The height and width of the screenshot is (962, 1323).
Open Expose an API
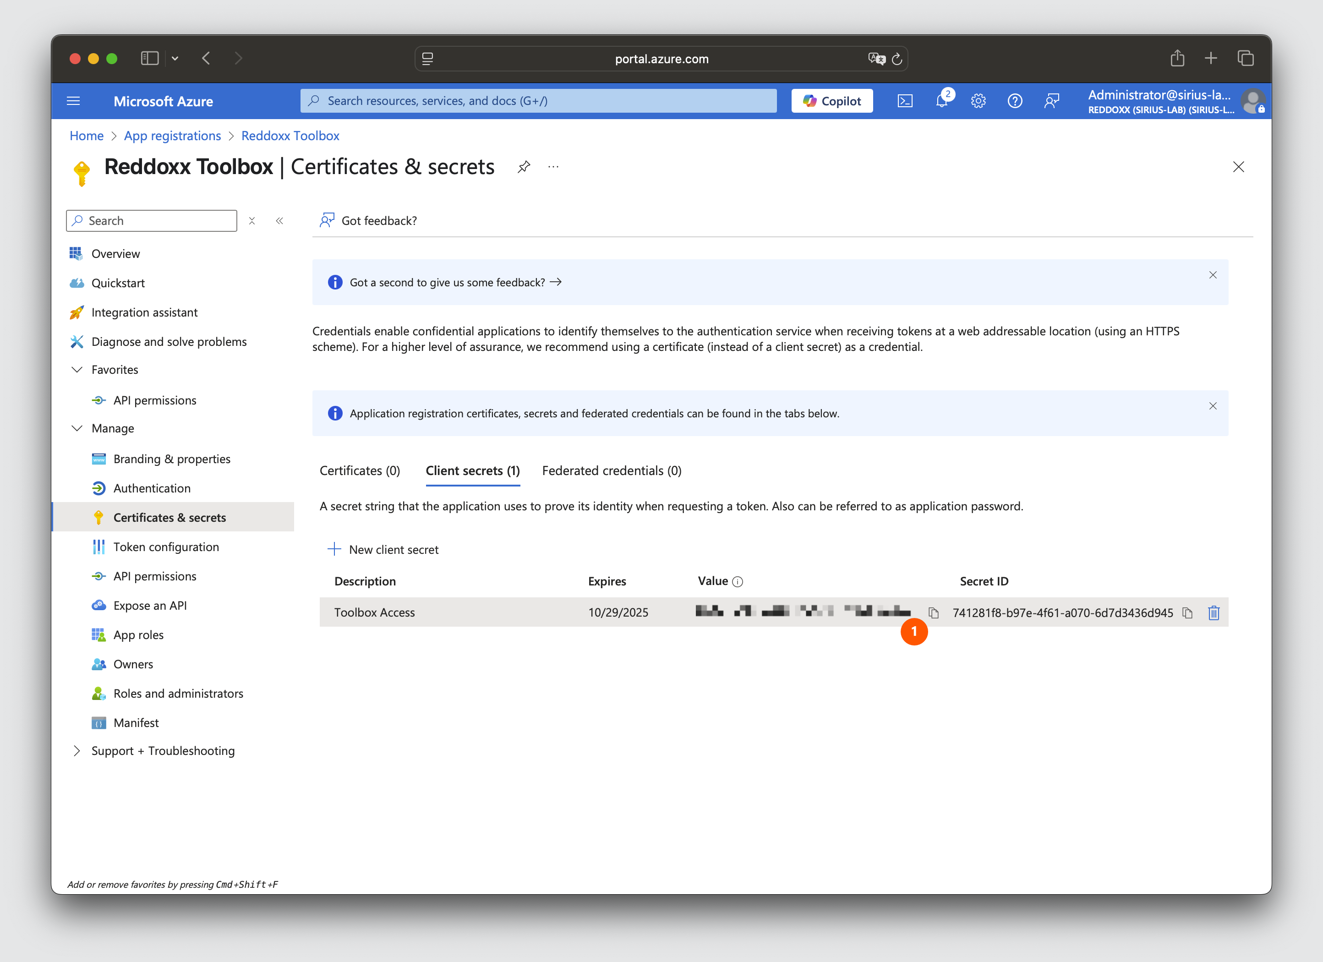[x=150, y=606]
